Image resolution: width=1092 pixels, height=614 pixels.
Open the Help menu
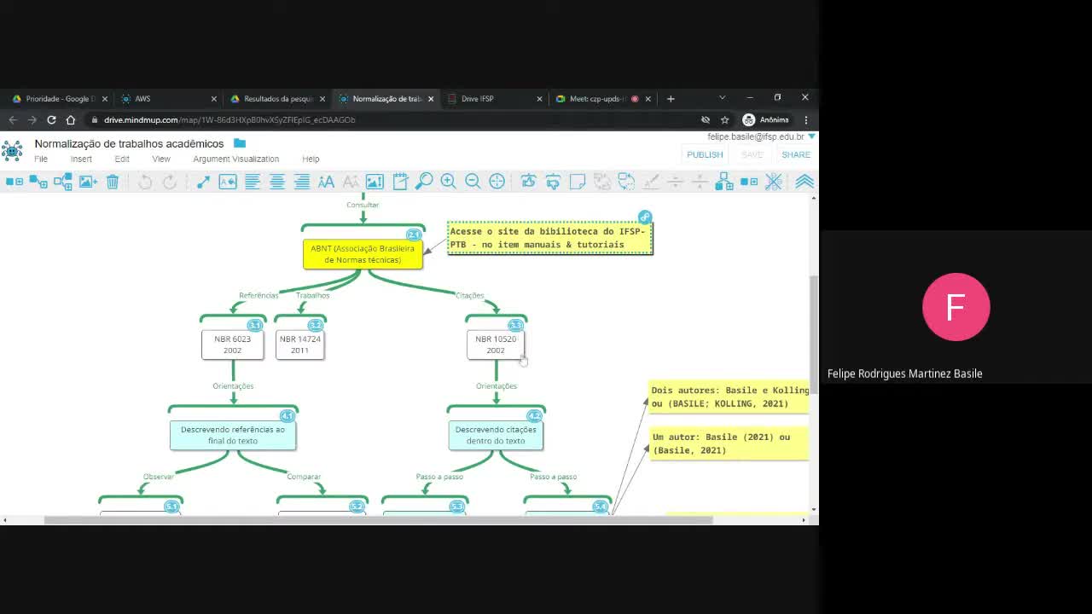[311, 159]
